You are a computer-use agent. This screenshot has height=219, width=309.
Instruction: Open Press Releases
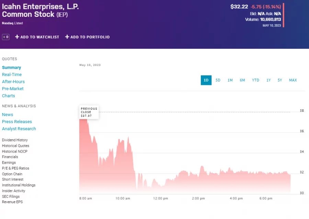coord(17,121)
